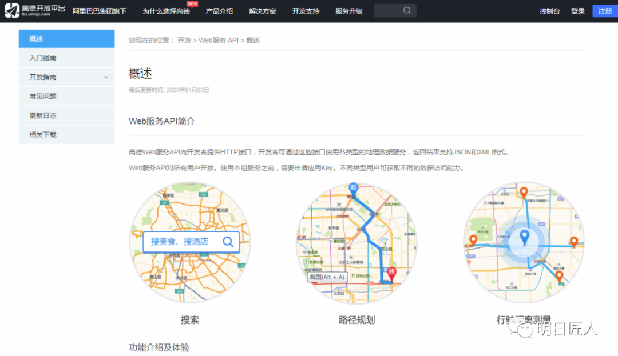Click the 路径规划 caption
This screenshot has height=356, width=618.
tap(356, 320)
